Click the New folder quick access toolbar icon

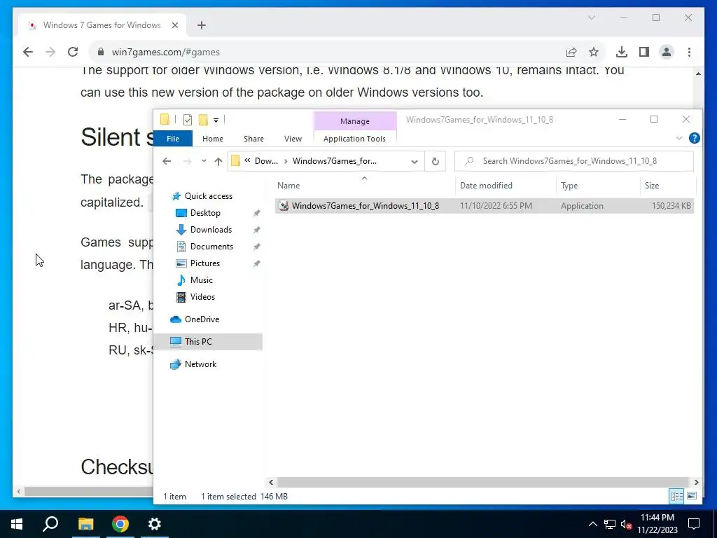point(203,120)
